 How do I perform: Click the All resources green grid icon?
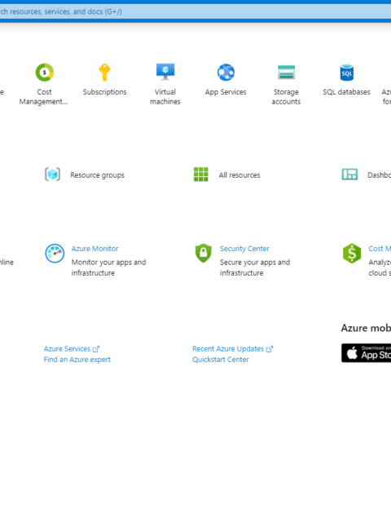[201, 174]
